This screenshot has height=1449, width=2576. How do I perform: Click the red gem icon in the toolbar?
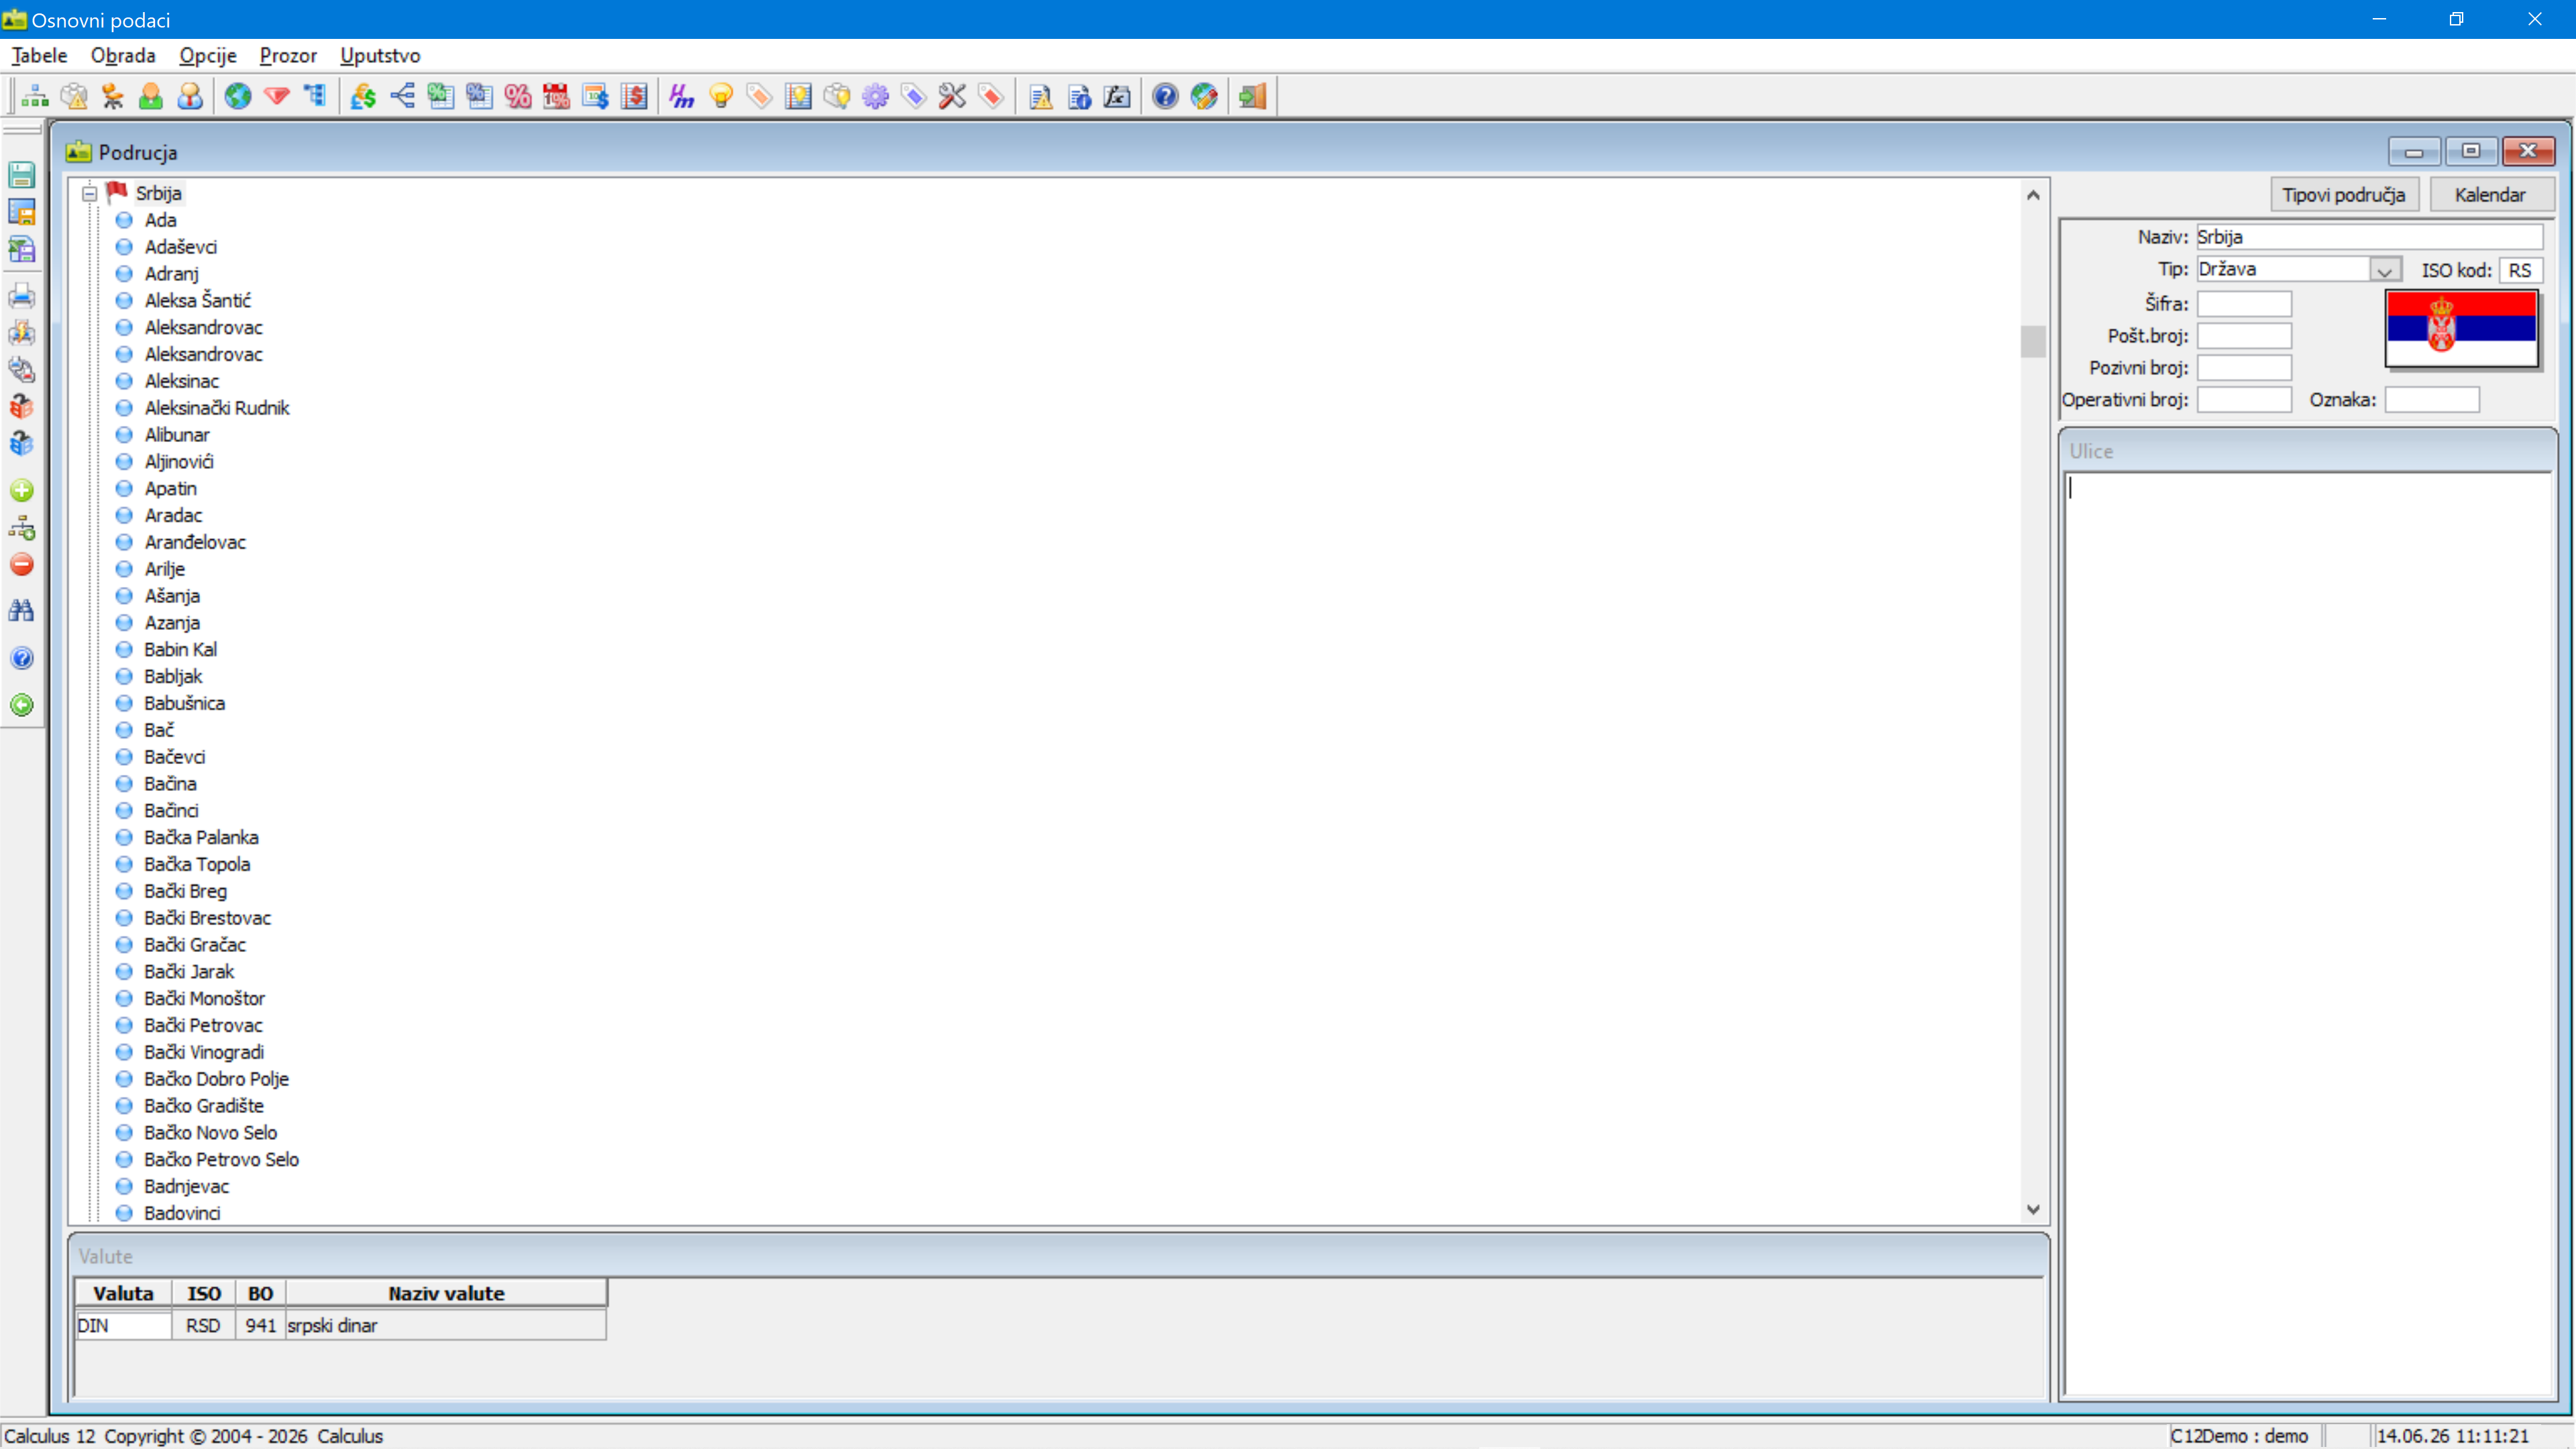tap(277, 96)
